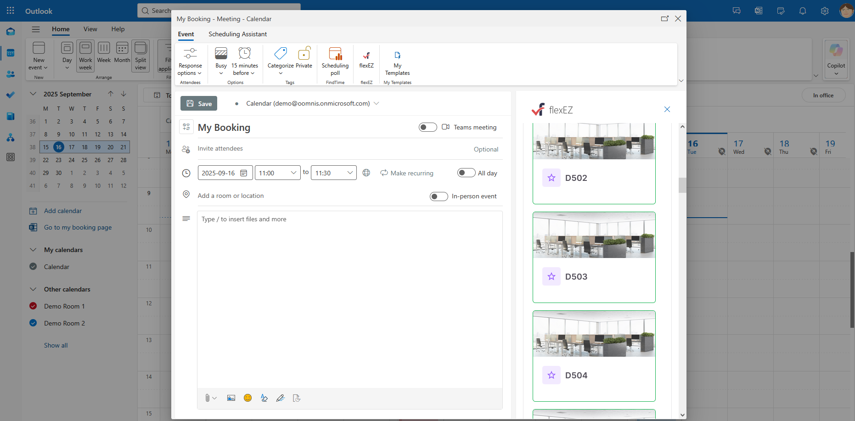Launch a Scheduling poll with FindTime
Viewport: 855px width, 421px height.
[335, 61]
